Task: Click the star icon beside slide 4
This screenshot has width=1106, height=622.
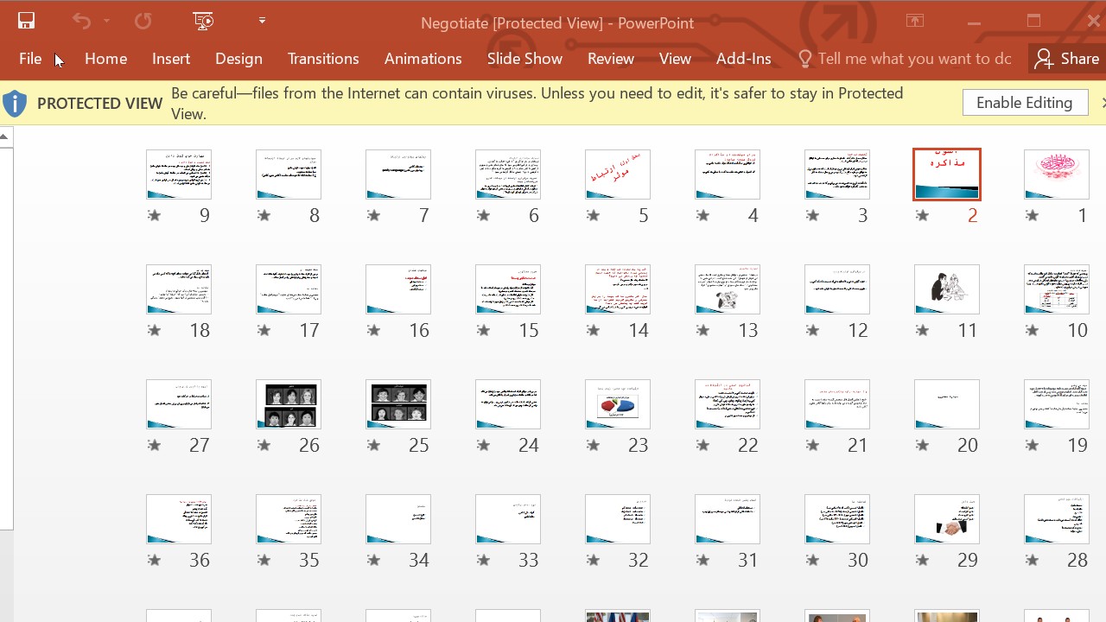Action: click(702, 216)
